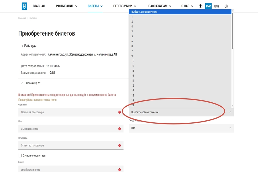Click the Главная breadcrumb link
The width and height of the screenshot is (258, 172).
click(22, 18)
